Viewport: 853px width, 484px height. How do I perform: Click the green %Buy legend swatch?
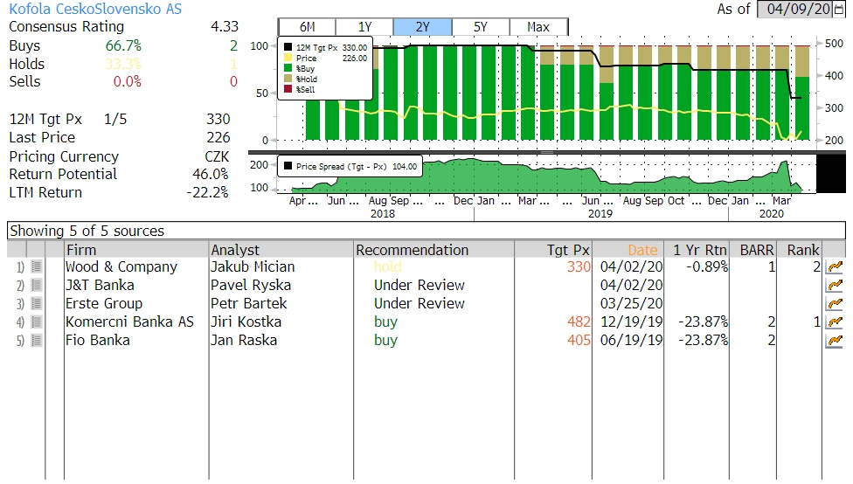click(x=288, y=68)
